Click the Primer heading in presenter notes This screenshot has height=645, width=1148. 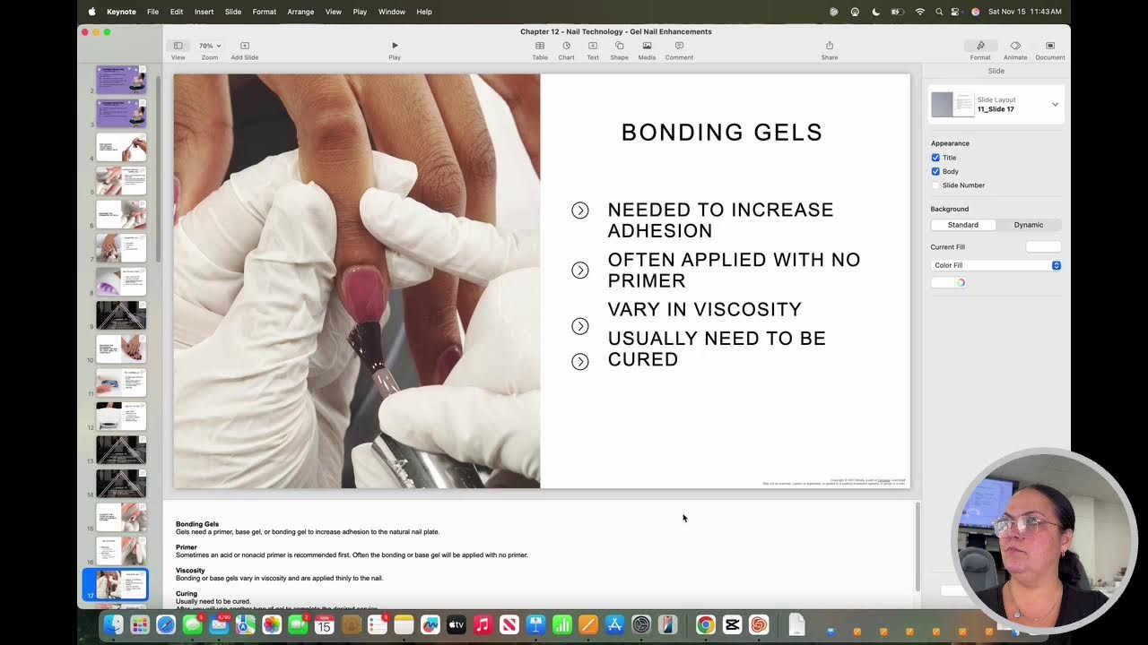(x=187, y=547)
